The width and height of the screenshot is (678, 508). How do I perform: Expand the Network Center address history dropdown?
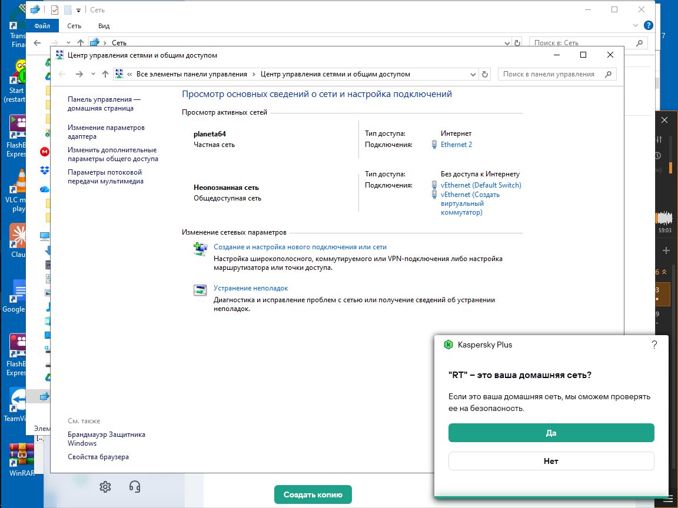click(x=473, y=74)
